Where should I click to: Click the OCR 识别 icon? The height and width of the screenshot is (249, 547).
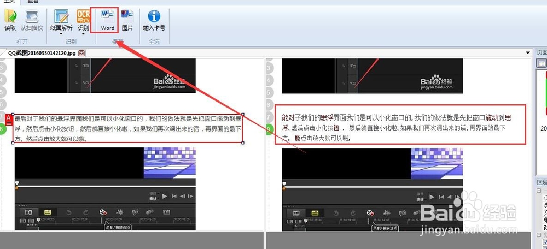[83, 16]
